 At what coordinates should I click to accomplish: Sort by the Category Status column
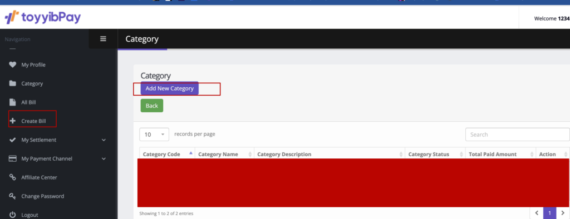tap(435, 154)
